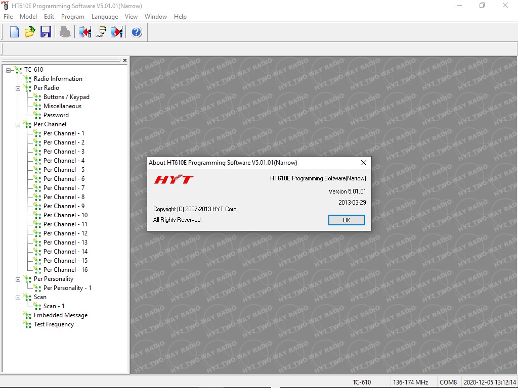The image size is (518, 388).
Task: Open the Edit menu
Action: pos(49,17)
